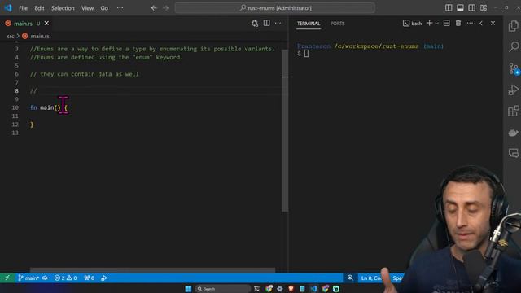Click the rust-enums command center search box
This screenshot has width=521, height=293.
(x=275, y=8)
